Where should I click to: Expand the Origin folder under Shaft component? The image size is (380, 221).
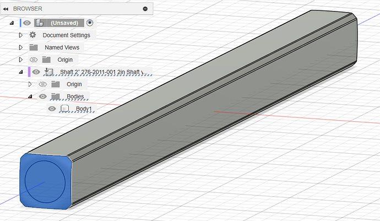(x=30, y=84)
